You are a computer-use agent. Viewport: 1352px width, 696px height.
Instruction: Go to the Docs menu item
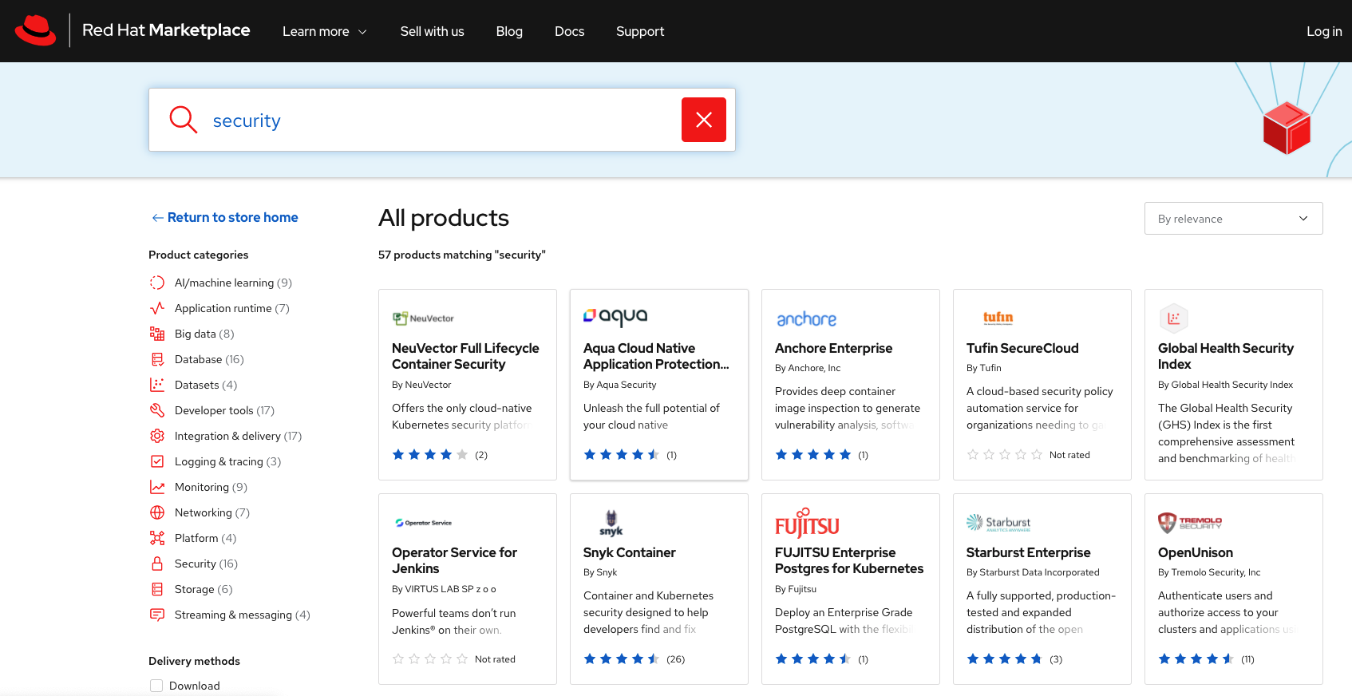(x=569, y=31)
